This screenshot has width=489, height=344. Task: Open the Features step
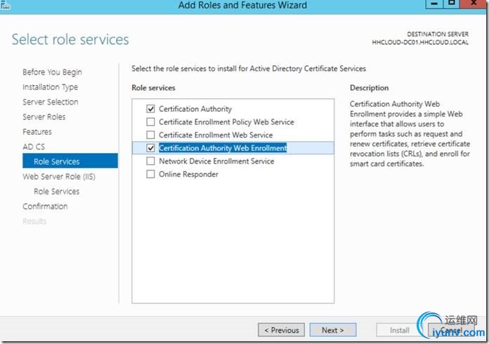pyautogui.click(x=37, y=132)
